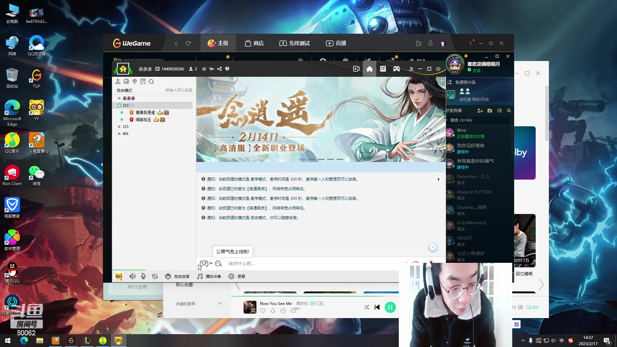
Task: Select user 猜猜我是谁 in channel
Action: coord(145,112)
